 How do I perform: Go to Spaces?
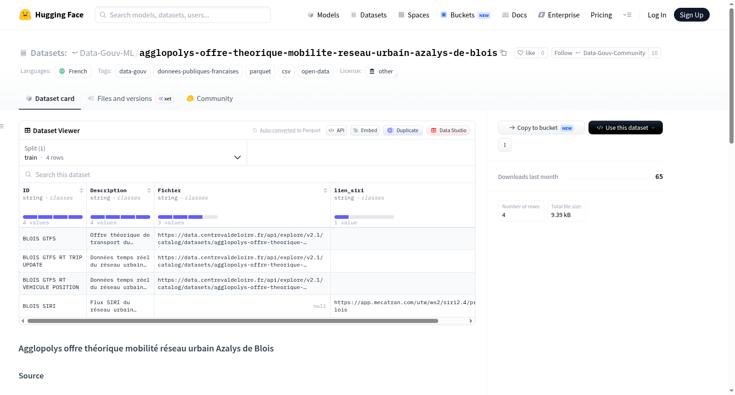pos(413,15)
